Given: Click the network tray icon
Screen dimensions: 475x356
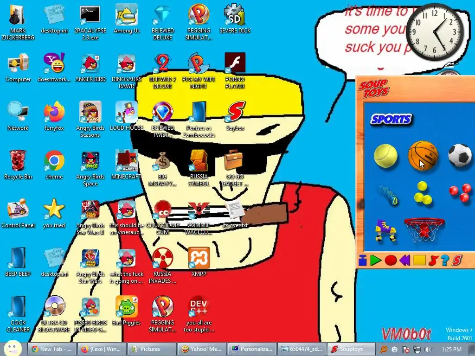Looking at the screenshot, I should (417, 350).
